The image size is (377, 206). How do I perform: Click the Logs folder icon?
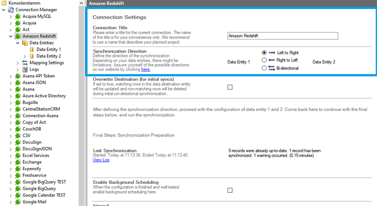point(25,69)
